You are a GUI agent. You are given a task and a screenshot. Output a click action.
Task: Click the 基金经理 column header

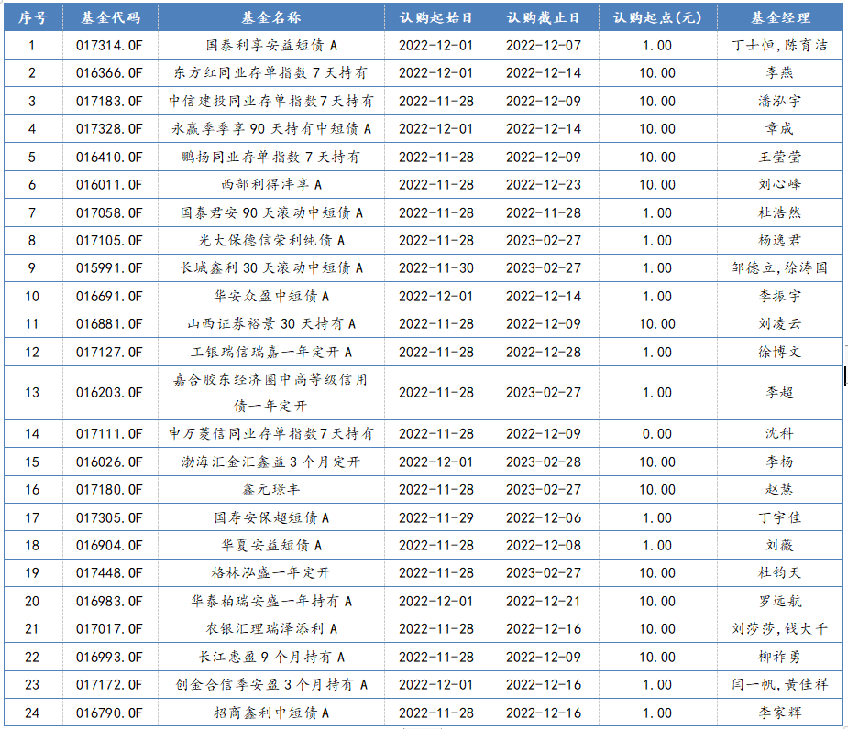[x=780, y=17]
